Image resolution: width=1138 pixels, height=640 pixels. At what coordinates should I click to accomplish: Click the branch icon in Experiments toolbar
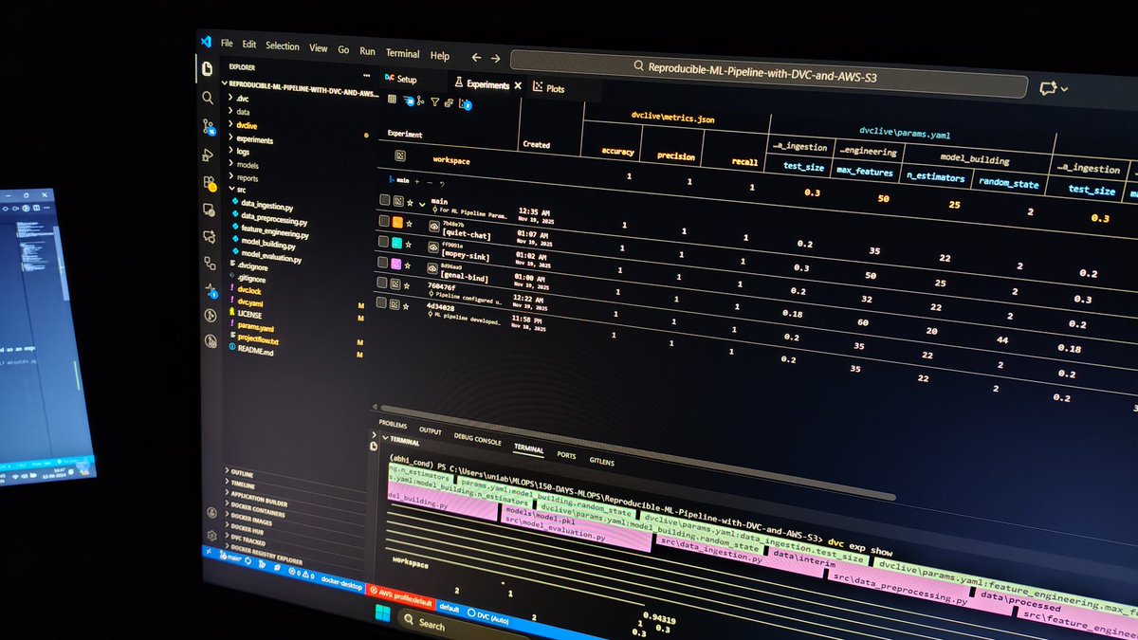coord(420,101)
